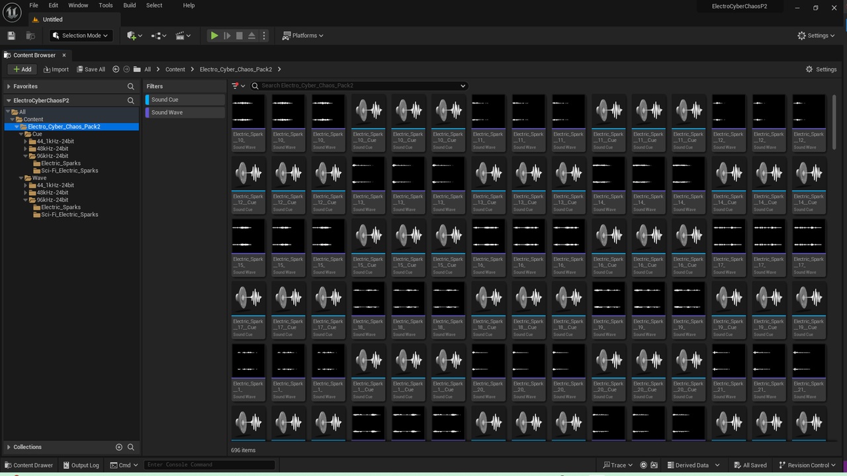
Task: Open the Build menu
Action: coord(130,5)
